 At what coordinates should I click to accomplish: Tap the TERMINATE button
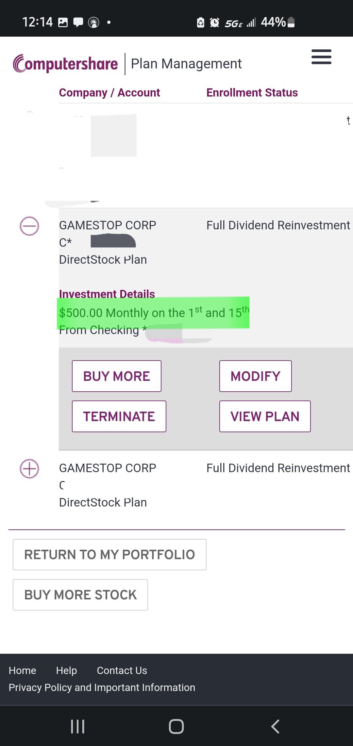click(119, 416)
